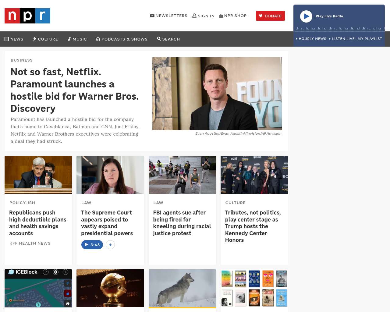Add Supreme Court story to playlist
390x312 pixels.
[x=110, y=245]
